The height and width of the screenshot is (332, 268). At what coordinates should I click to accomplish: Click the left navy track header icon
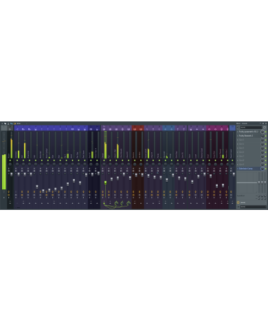coord(91,129)
